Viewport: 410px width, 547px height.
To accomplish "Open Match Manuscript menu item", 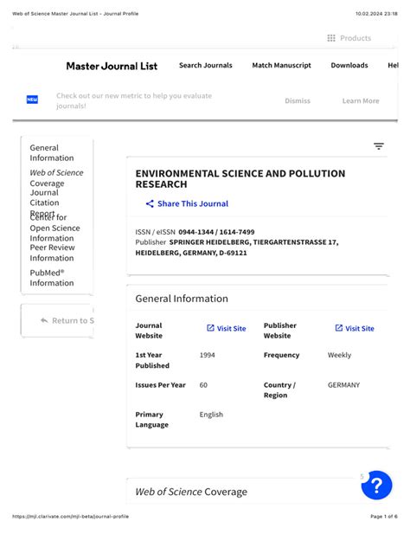I will 282,65.
